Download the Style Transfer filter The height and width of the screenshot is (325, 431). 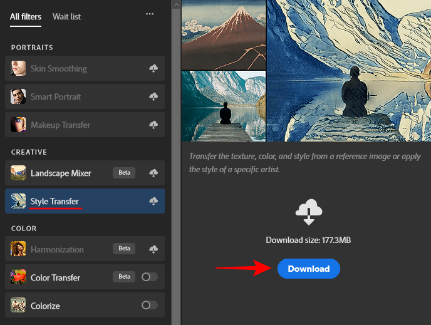(309, 269)
